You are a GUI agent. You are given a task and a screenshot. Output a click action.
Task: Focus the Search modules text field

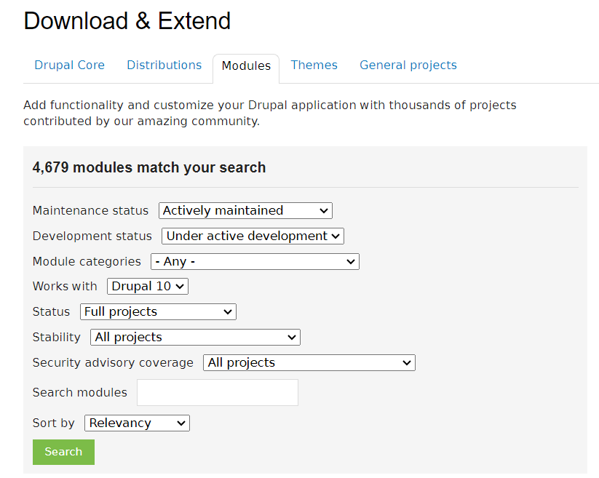point(218,392)
